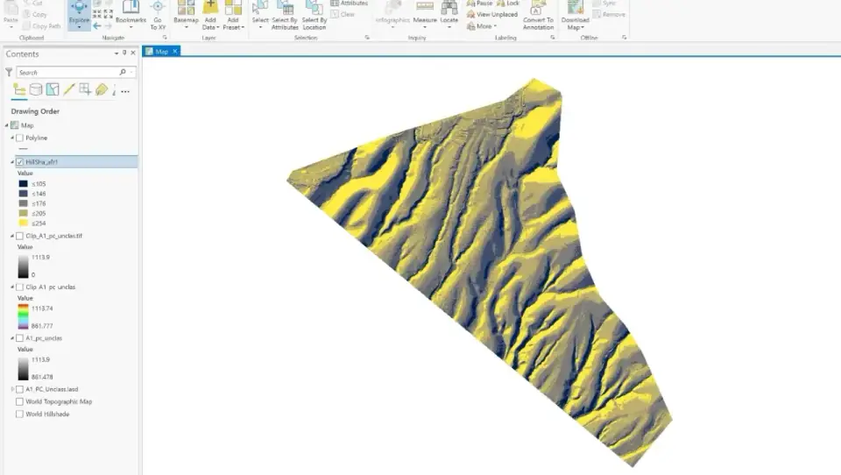The height and width of the screenshot is (475, 841).
Task: Check the A1_PC_Unclass.lasd layer
Action: [x=20, y=389]
